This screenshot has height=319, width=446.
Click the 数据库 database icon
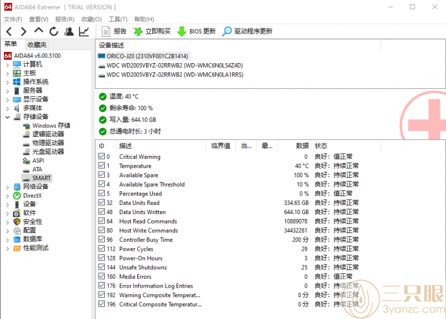17,239
